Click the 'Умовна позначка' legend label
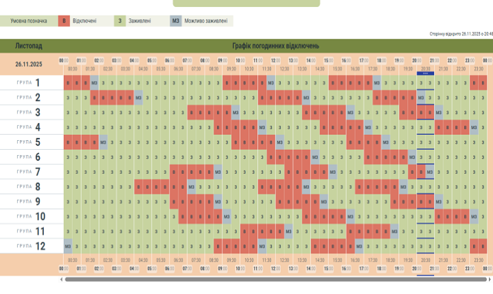Viewport: 493px width, 294px height. [x=29, y=21]
